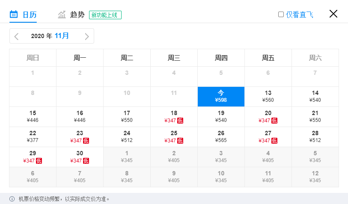Go to previous month using left chevron

pos(17,36)
